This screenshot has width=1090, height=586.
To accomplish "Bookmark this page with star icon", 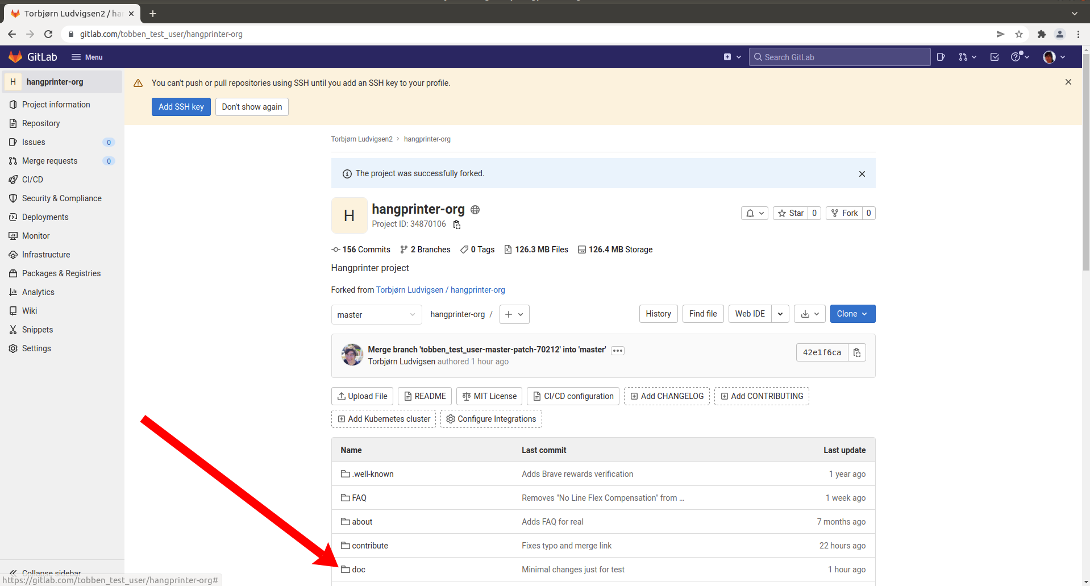I will [1019, 34].
